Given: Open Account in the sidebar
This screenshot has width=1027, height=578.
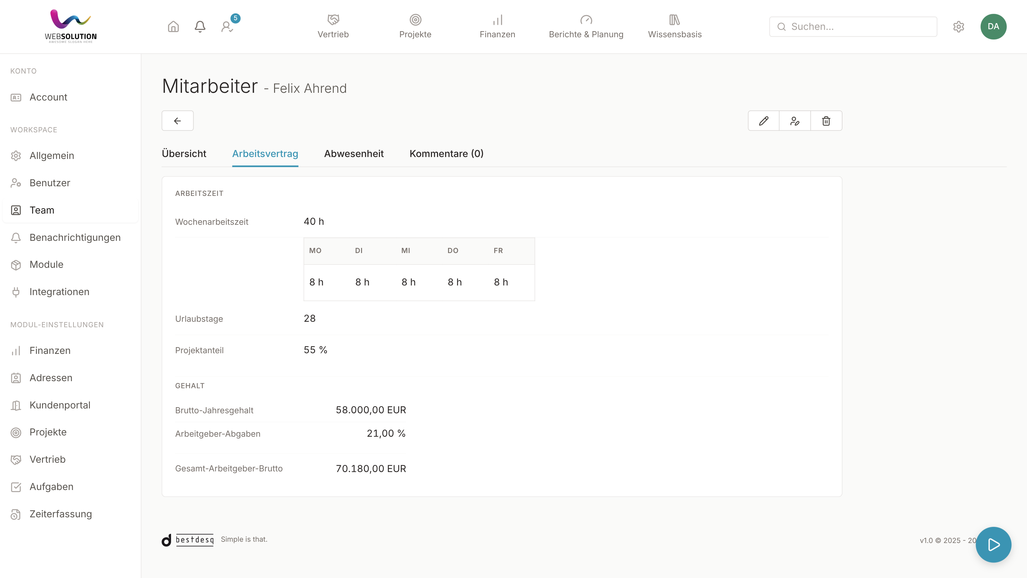Looking at the screenshot, I should [x=70, y=97].
